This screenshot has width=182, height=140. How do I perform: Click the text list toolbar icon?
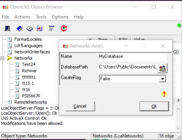(52, 28)
